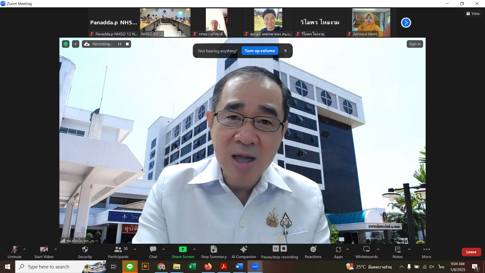Click the green encryption shield icon
The width and height of the screenshot is (485, 273).
66,44
